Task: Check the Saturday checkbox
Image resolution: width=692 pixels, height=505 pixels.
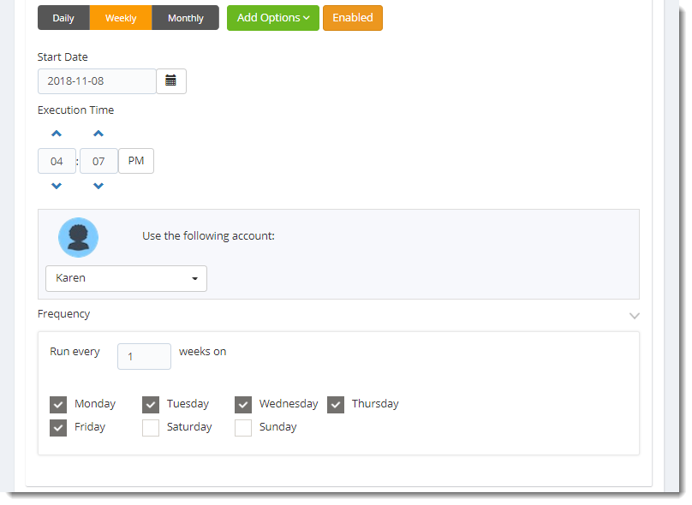Action: click(151, 428)
